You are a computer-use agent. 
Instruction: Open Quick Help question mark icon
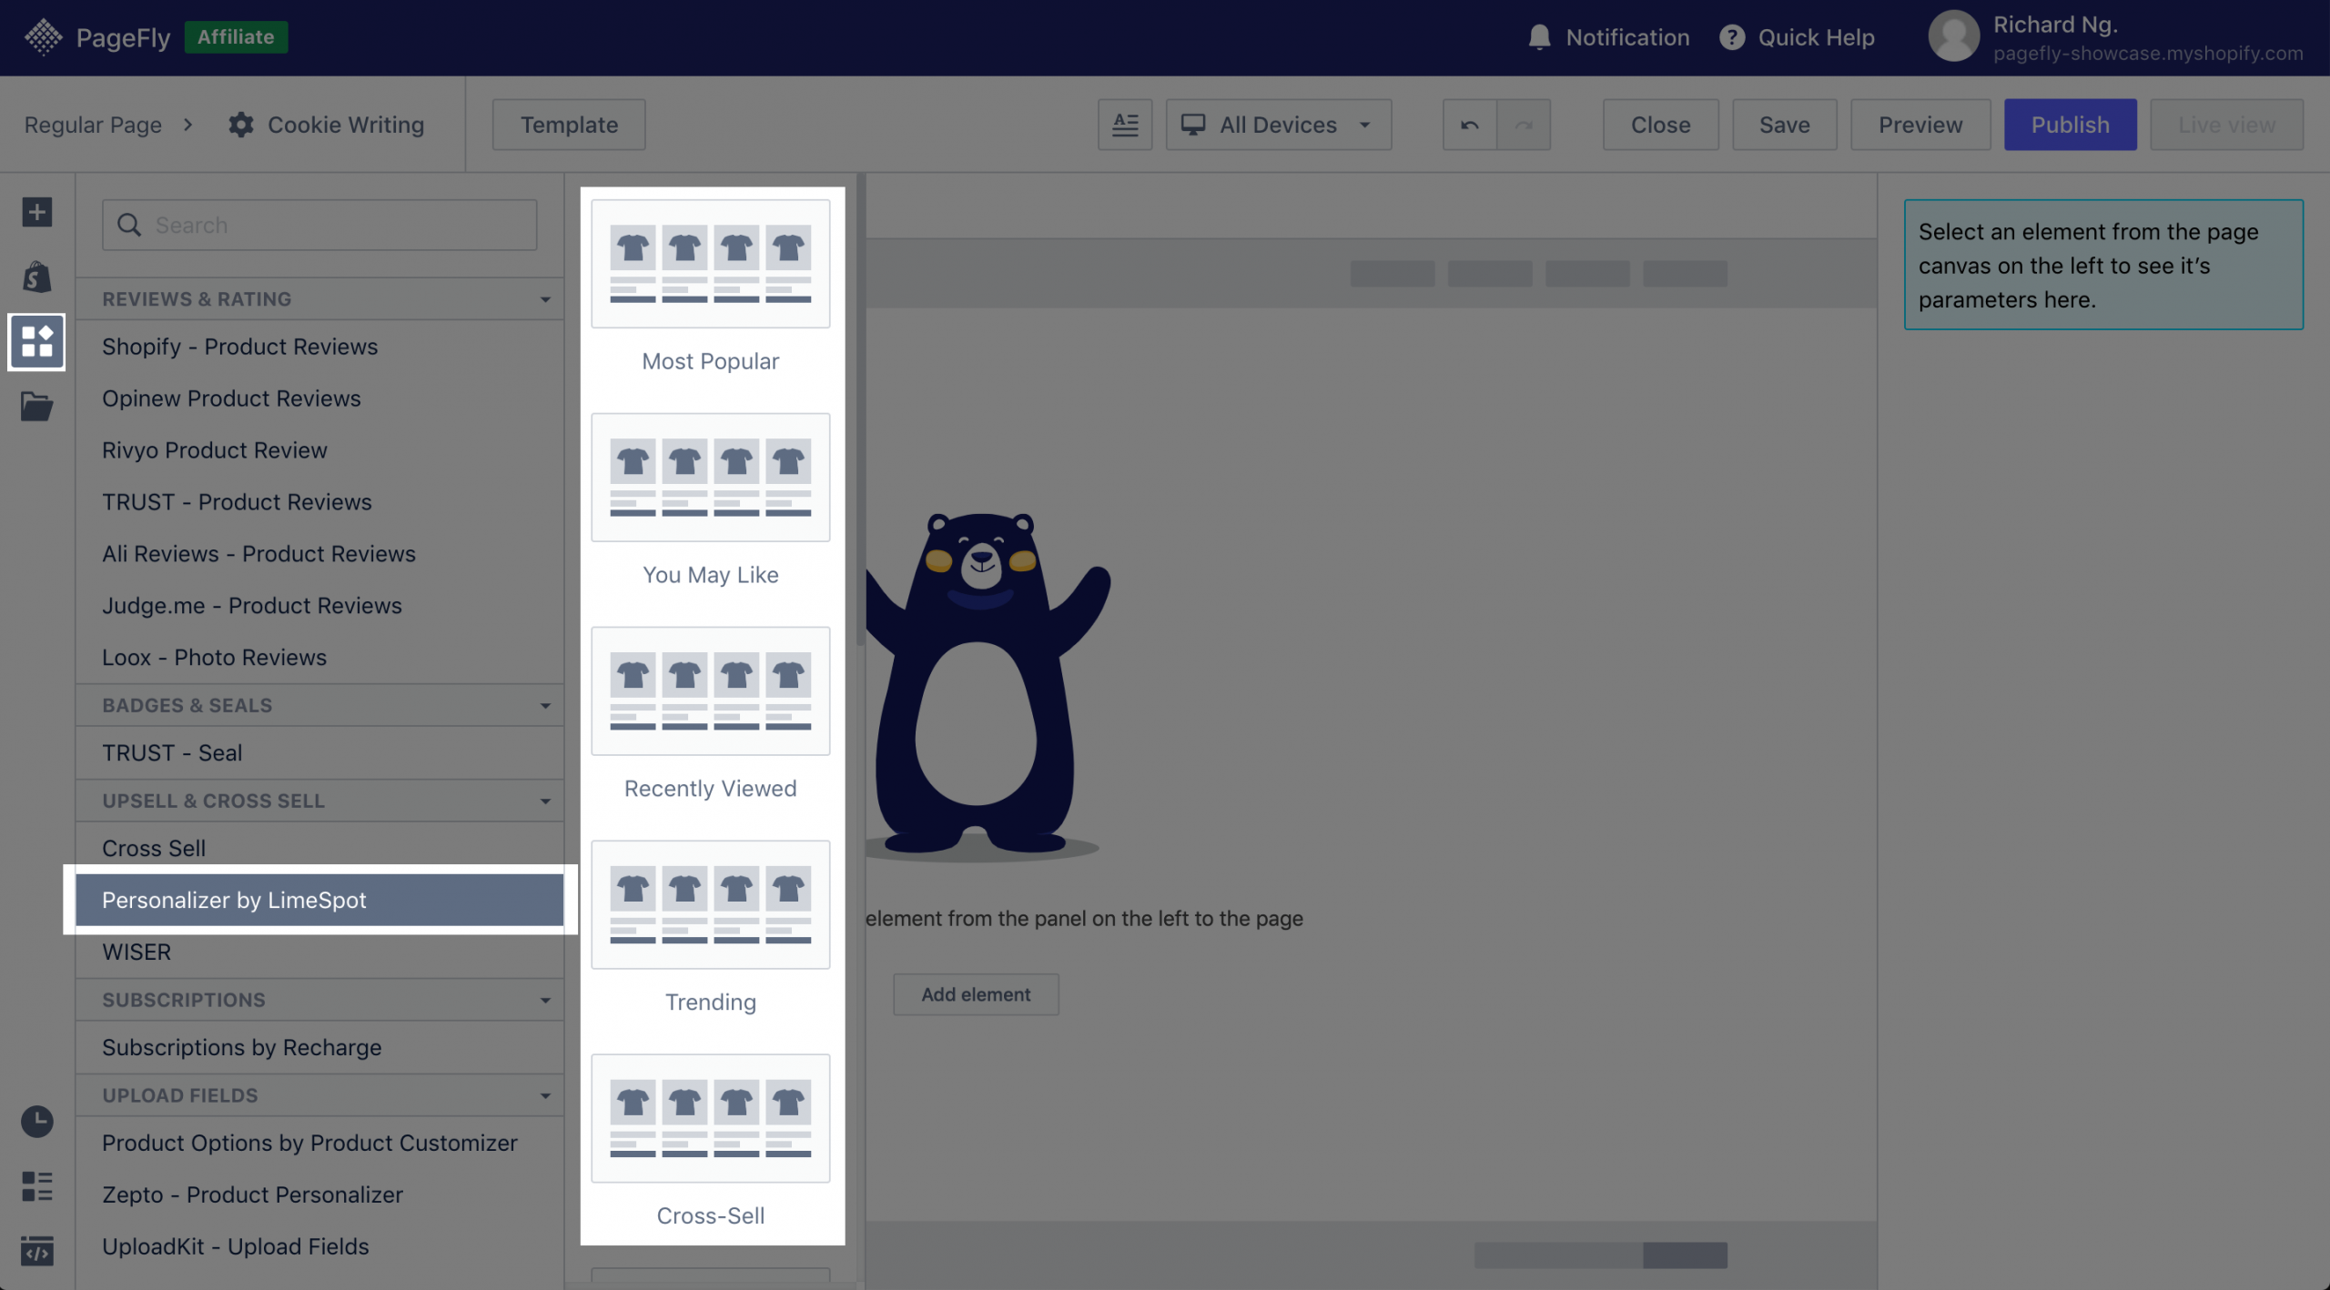1732,37
